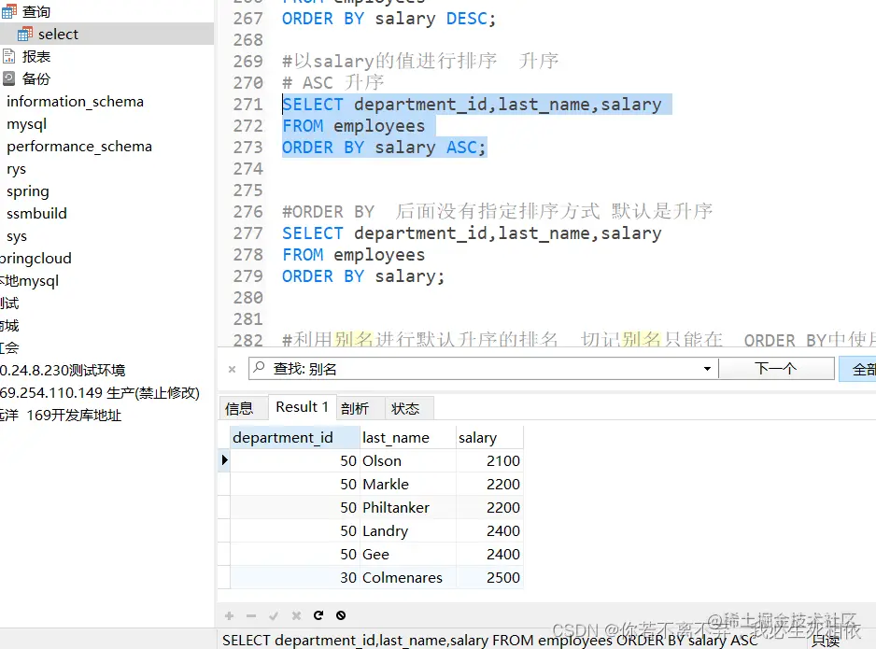Select the Olson row name cell

[x=408, y=460]
